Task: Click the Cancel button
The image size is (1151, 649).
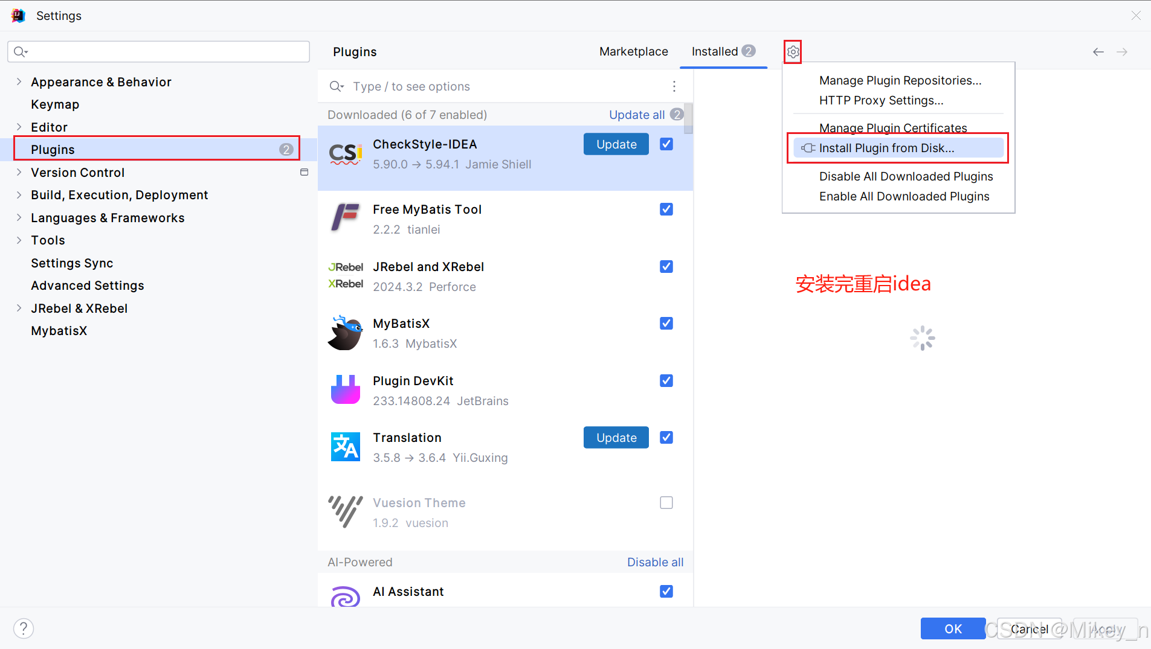Action: coord(1029,628)
